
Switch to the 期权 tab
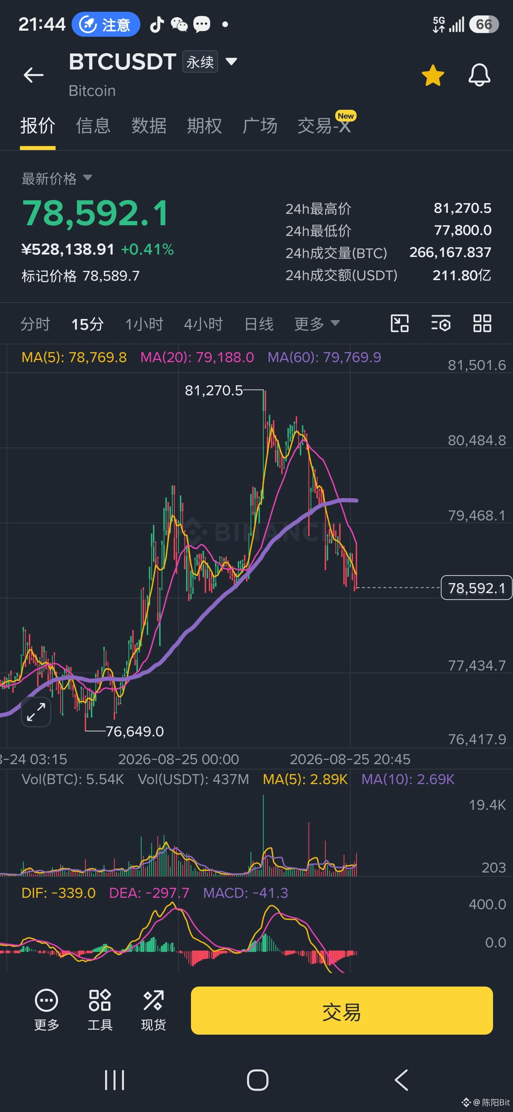(x=204, y=126)
